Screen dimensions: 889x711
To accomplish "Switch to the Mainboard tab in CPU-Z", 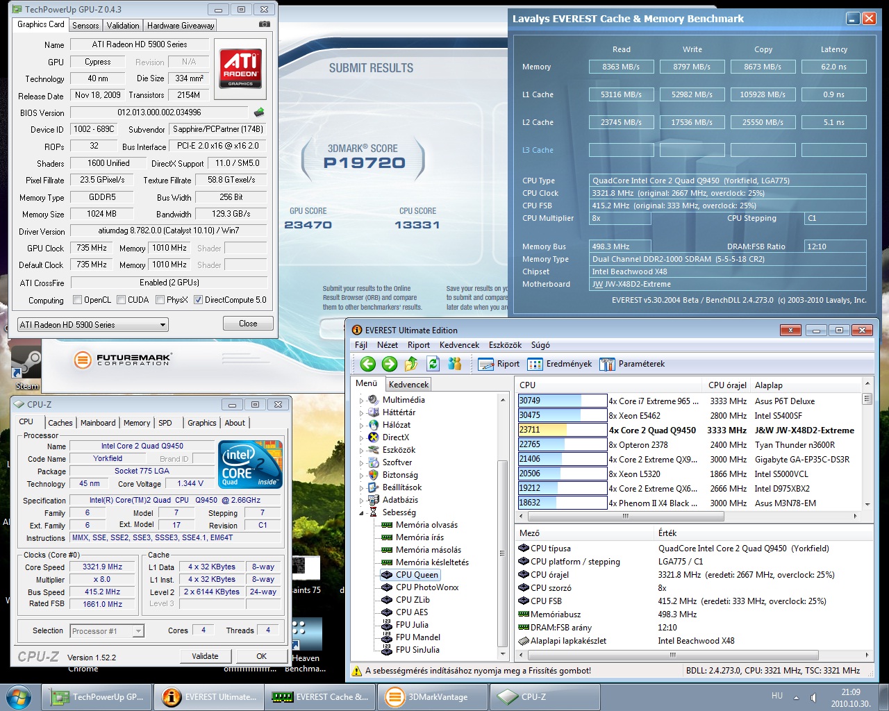I will (98, 423).
